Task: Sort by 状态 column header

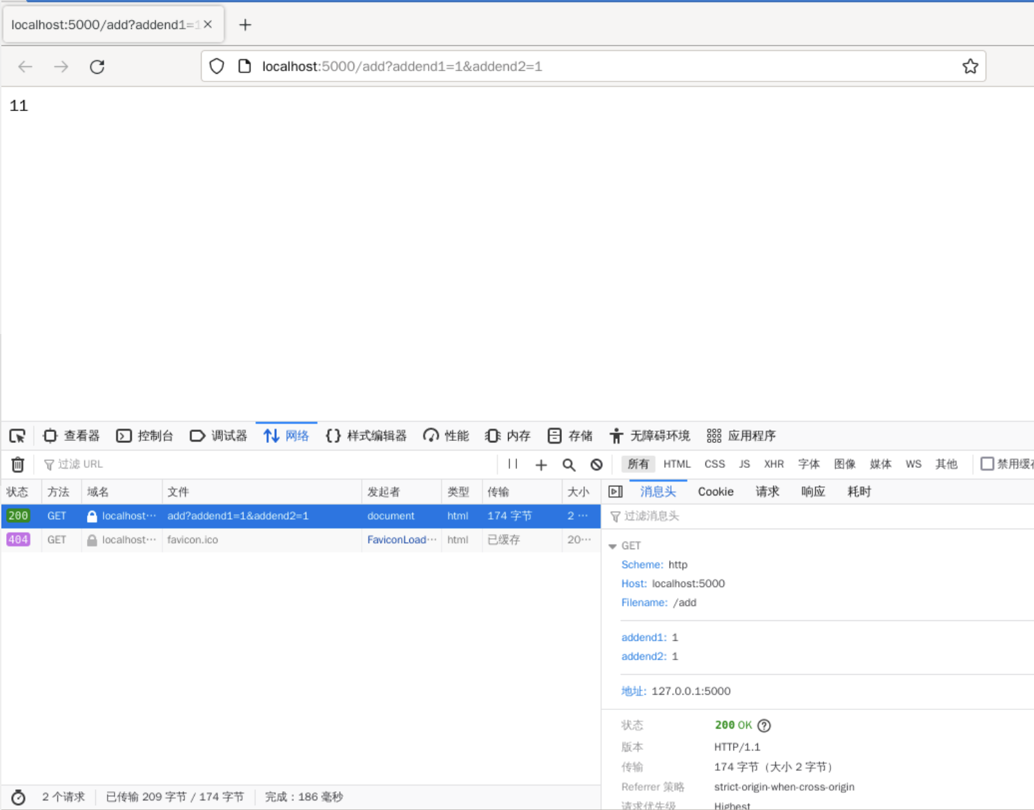Action: [21, 492]
